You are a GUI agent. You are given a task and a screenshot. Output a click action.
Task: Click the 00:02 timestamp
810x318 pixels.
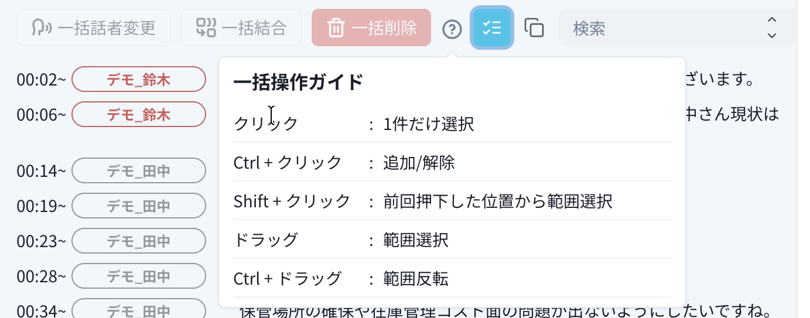(x=41, y=80)
